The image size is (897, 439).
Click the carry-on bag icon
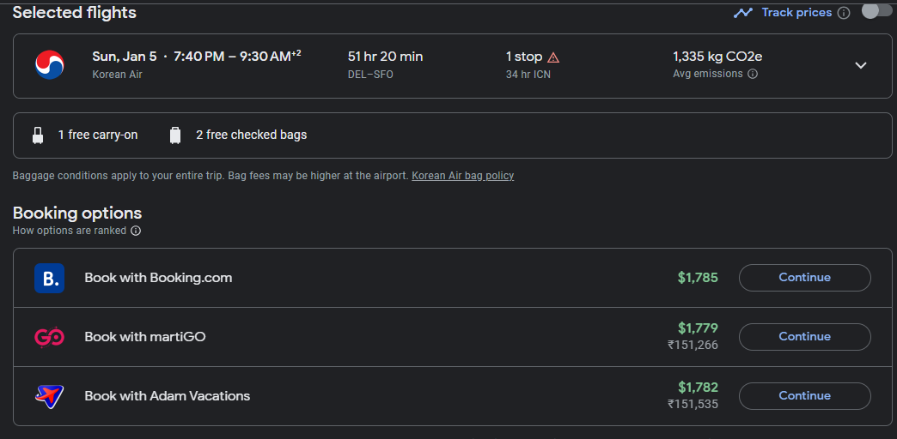pos(38,135)
